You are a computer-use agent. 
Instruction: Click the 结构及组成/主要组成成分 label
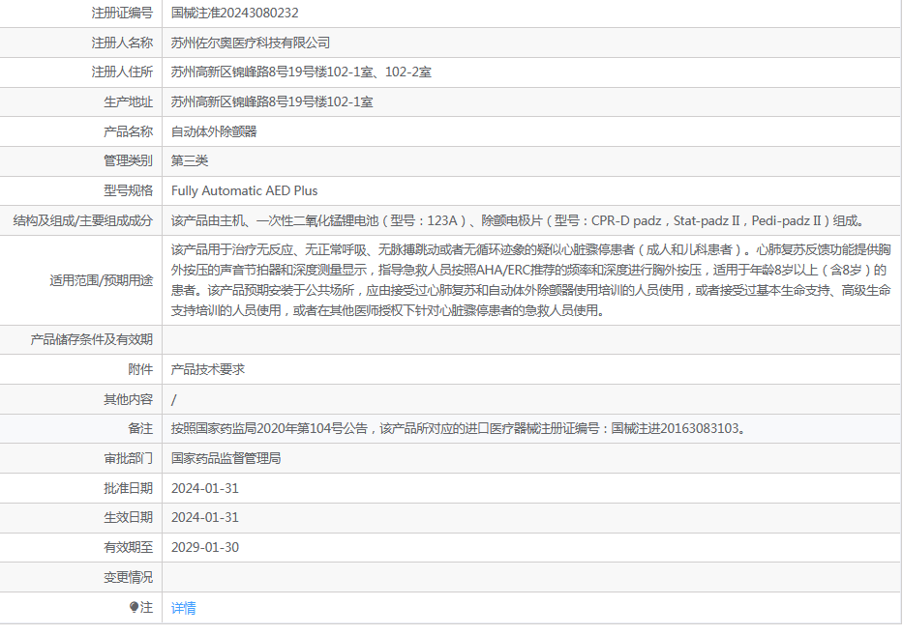click(x=83, y=221)
